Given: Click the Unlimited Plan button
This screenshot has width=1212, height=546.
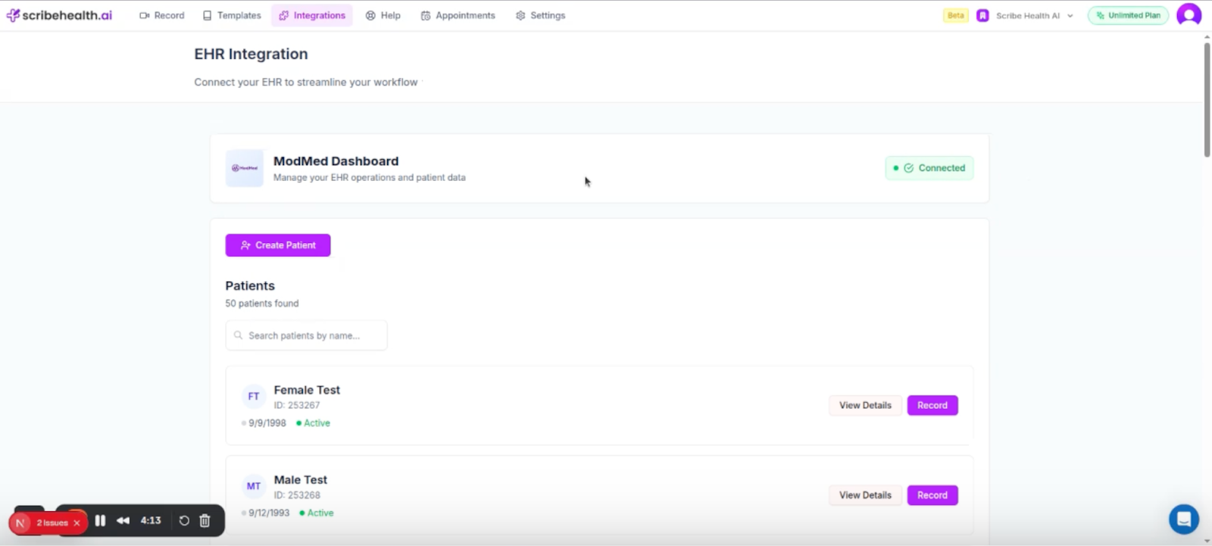Looking at the screenshot, I should tap(1128, 15).
